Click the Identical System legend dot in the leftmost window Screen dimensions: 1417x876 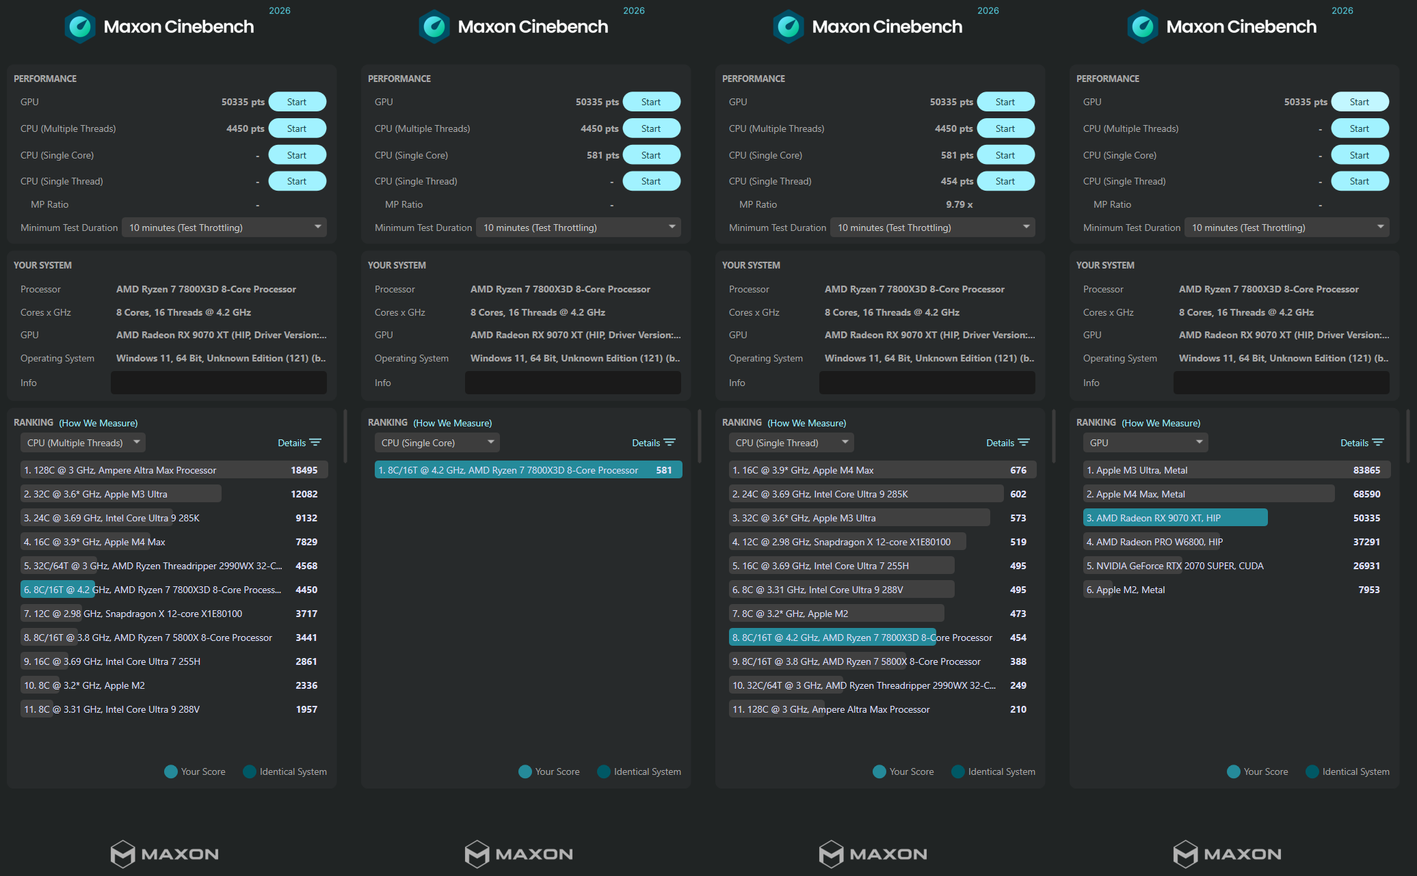pos(250,771)
